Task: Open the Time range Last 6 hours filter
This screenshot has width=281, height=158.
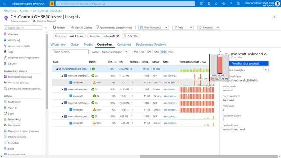Action: coord(69,36)
